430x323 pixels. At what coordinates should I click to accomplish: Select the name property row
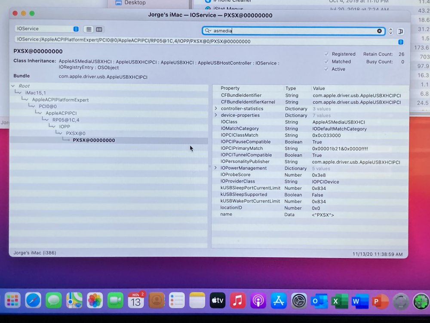[x=310, y=214]
